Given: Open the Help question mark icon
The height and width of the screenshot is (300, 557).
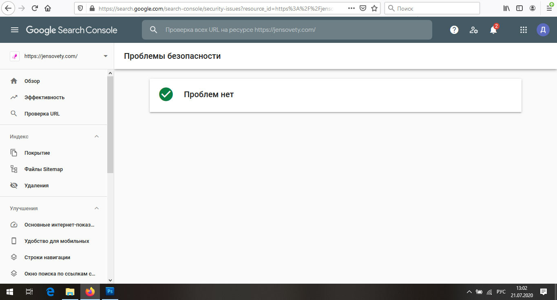Looking at the screenshot, I should point(454,30).
